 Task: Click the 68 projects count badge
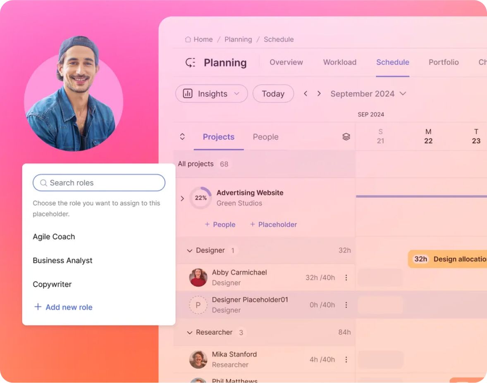224,164
